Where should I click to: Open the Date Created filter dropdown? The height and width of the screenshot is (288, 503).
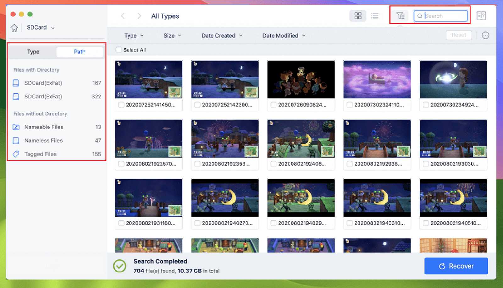[222, 36]
